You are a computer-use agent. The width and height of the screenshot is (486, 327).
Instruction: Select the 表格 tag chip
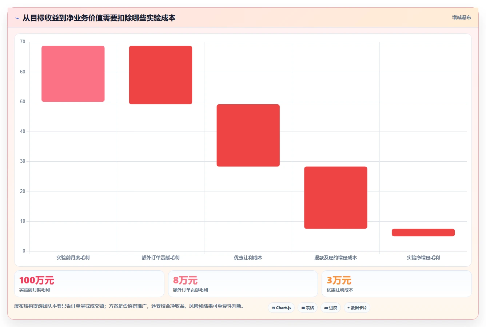point(307,308)
